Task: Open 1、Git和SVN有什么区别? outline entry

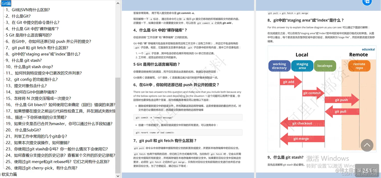Action: [x=28, y=10]
